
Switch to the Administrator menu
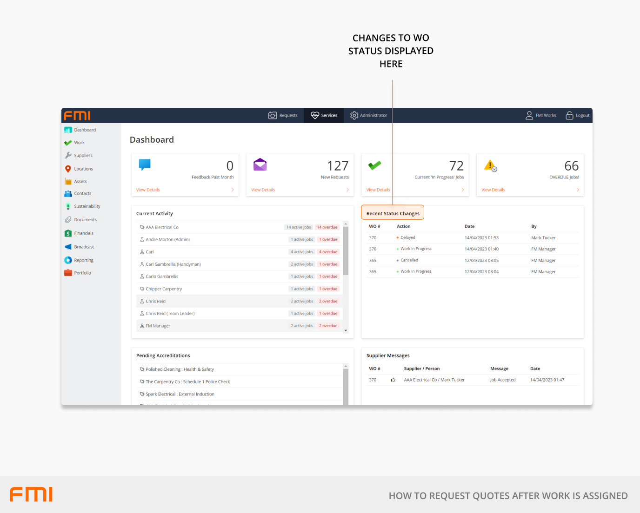tap(368, 116)
